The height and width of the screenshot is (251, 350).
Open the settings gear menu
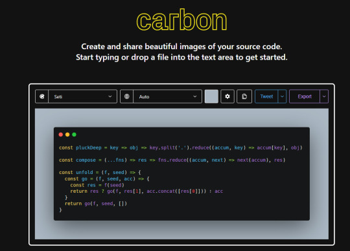227,96
